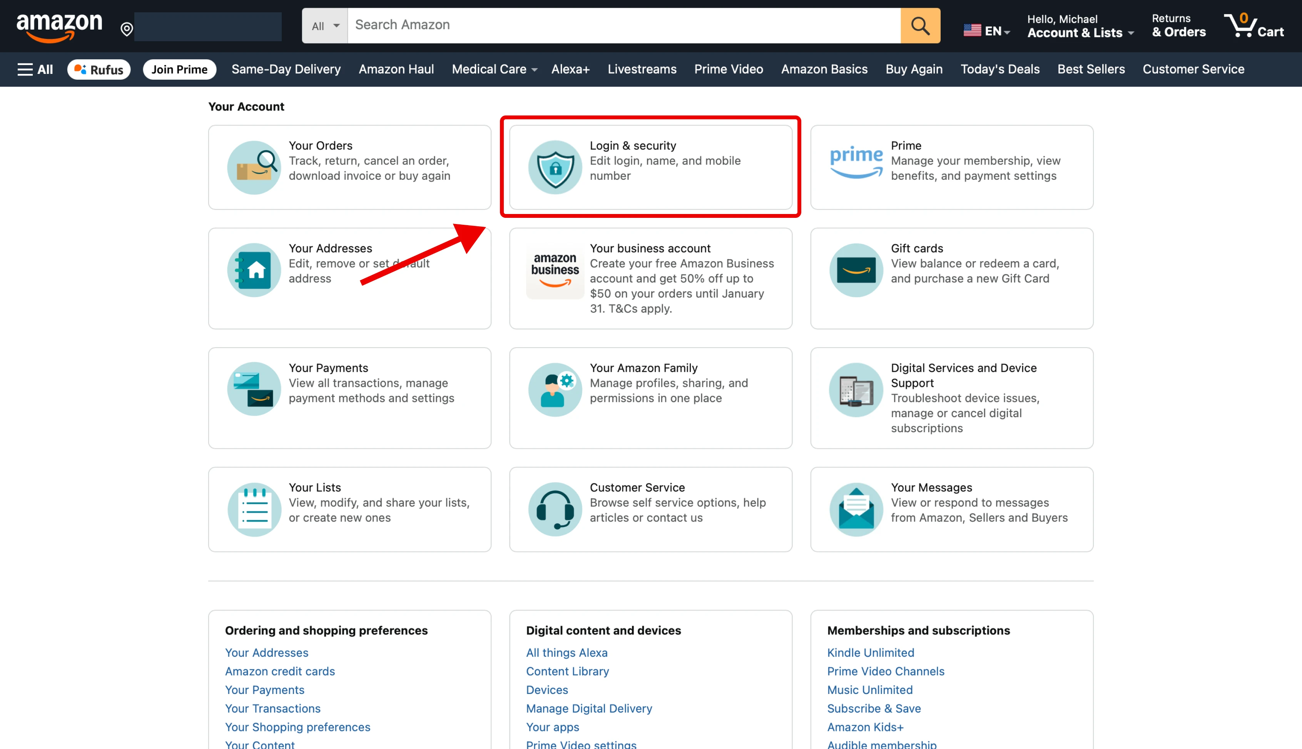
Task: Click the orange search magnifier button
Action: [920, 25]
